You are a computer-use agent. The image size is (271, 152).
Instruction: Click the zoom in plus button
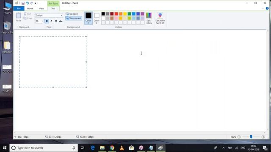(x=263, y=137)
